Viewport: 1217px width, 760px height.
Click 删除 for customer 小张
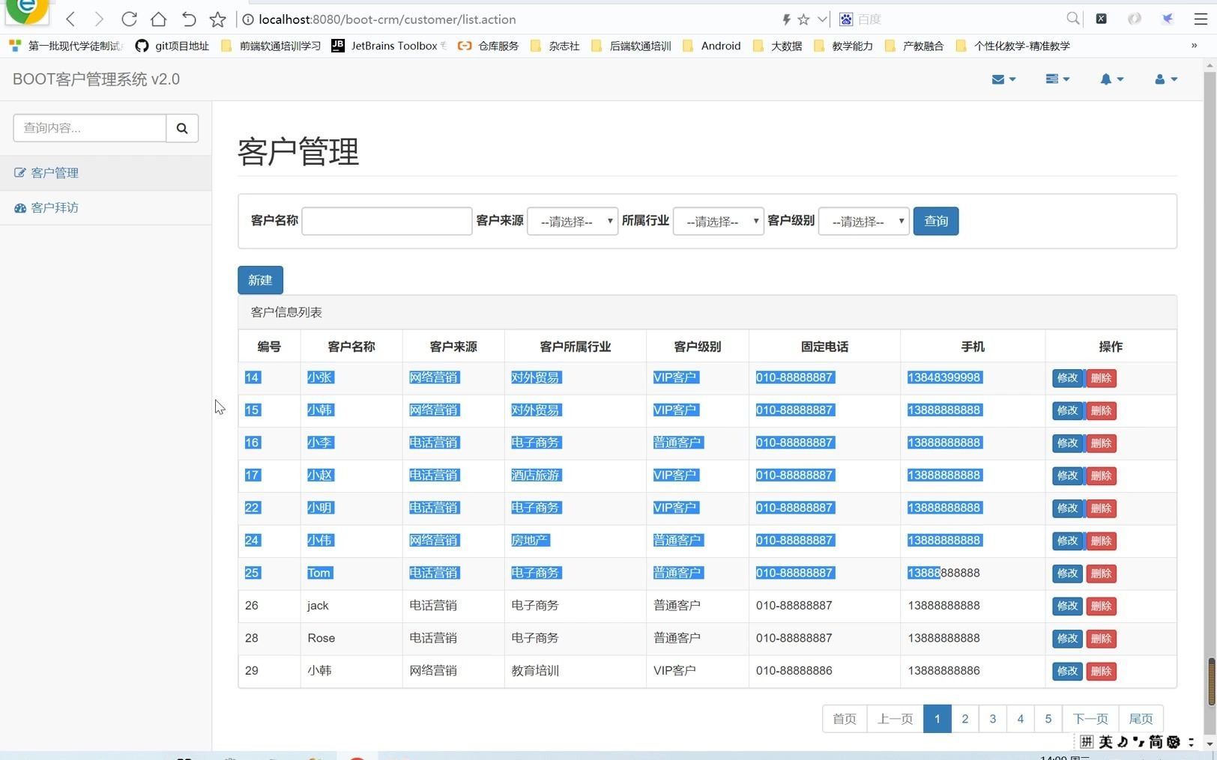[1101, 378]
